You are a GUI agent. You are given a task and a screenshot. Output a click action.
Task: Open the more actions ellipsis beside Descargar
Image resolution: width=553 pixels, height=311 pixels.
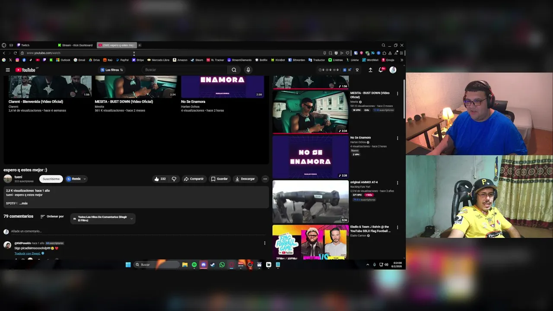pos(265,179)
